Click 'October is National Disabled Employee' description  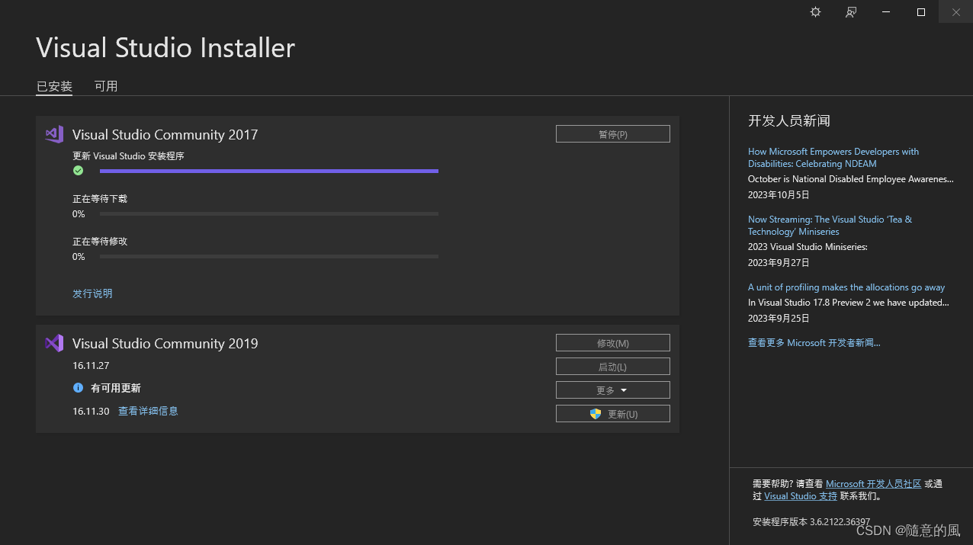tap(851, 179)
